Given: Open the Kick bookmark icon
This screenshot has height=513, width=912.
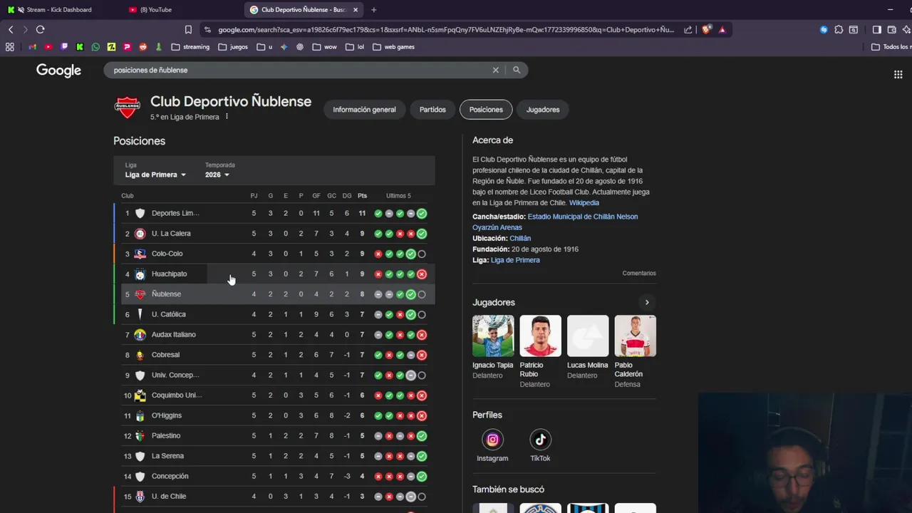Looking at the screenshot, I should point(80,47).
